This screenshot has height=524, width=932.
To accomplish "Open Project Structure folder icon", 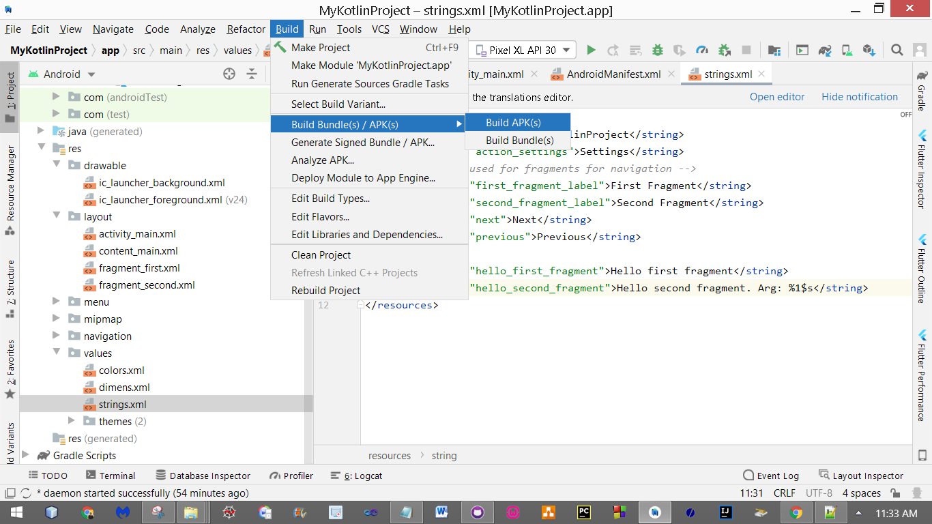I will click(774, 50).
